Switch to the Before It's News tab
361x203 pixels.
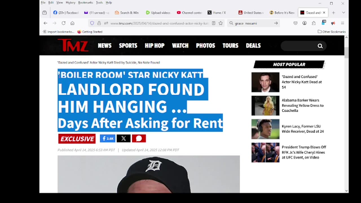coord(282,13)
